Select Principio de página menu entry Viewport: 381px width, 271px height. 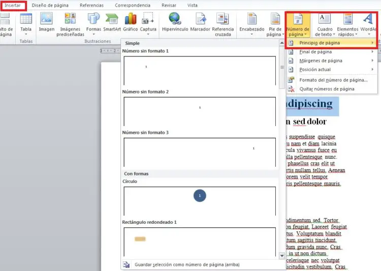[332, 43]
